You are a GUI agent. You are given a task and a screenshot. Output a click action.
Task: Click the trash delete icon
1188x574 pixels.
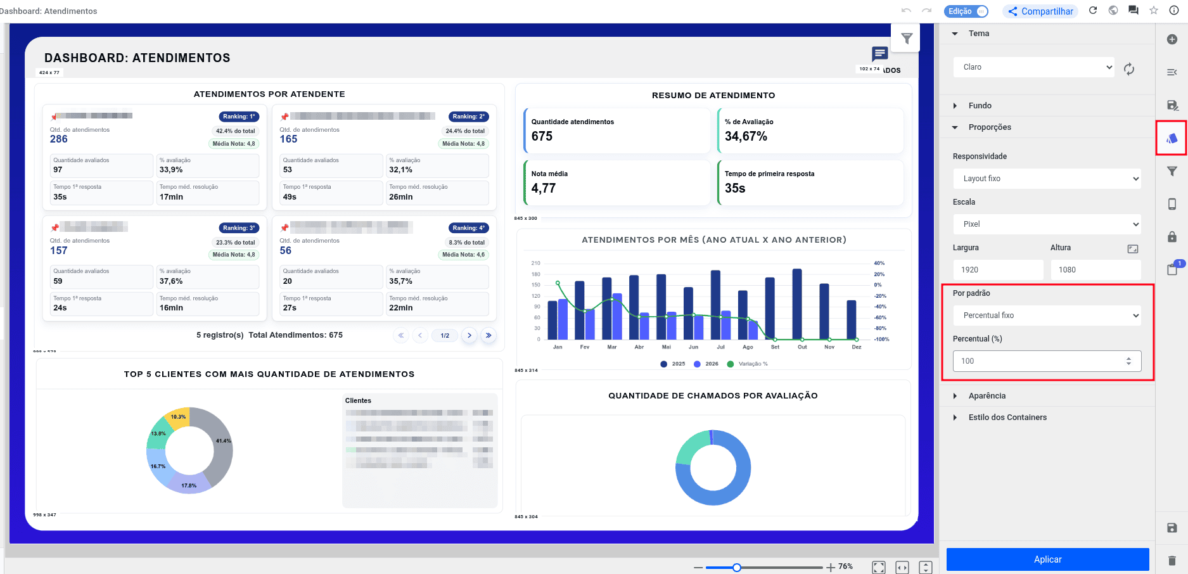1172,560
